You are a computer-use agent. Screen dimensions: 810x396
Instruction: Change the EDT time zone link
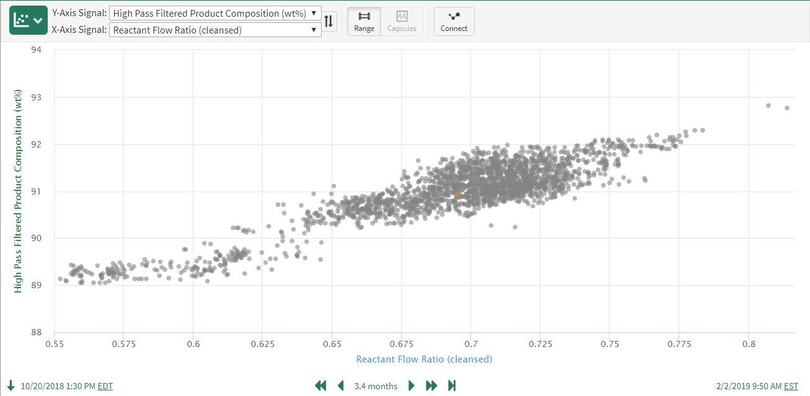click(105, 386)
